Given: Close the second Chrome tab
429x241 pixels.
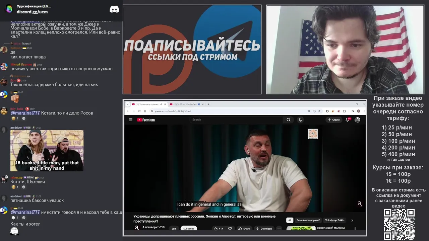Looking at the screenshot, I should pos(203,104).
